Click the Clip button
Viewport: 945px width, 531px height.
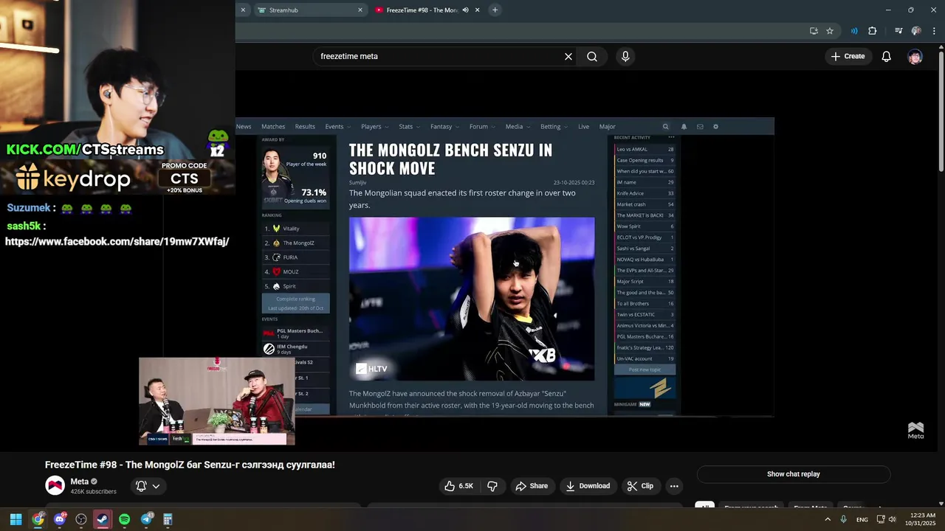click(640, 486)
